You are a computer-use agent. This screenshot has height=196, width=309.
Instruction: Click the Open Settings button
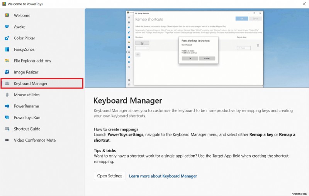(110, 176)
